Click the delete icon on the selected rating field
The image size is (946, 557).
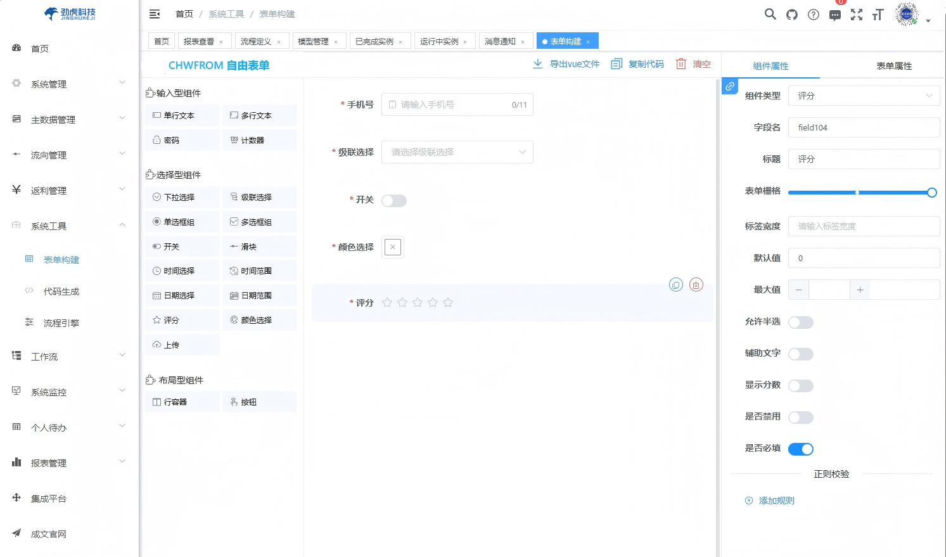point(696,285)
